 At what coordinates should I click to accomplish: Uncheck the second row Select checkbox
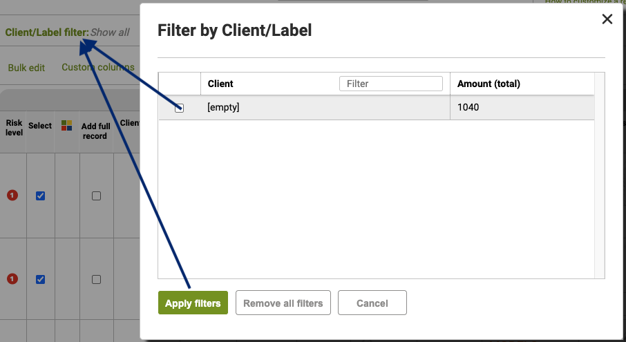tap(40, 279)
